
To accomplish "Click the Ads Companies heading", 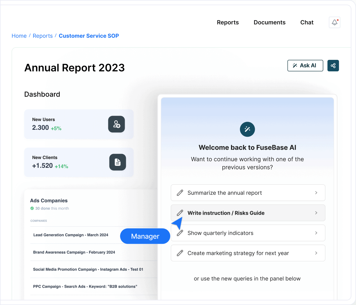I will (49, 201).
